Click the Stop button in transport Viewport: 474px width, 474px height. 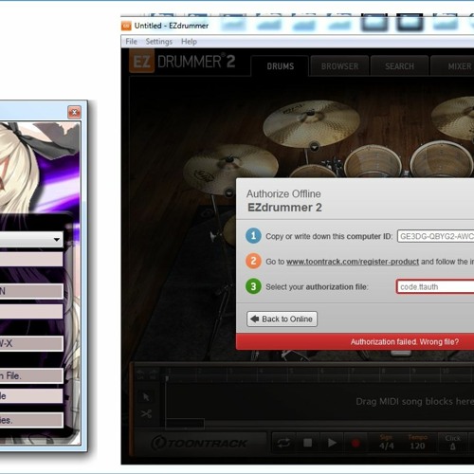(x=307, y=443)
